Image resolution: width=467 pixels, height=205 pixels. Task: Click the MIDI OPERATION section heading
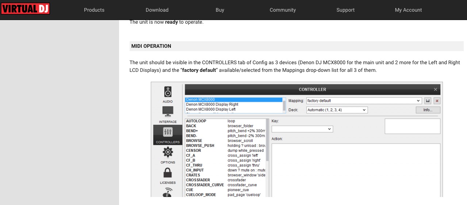pos(151,46)
